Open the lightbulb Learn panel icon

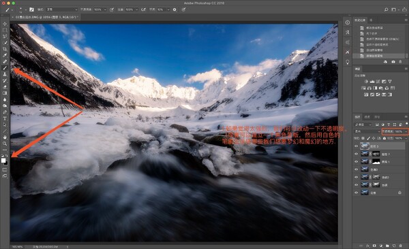[x=348, y=62]
